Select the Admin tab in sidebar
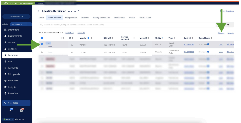 tap(5, 24)
